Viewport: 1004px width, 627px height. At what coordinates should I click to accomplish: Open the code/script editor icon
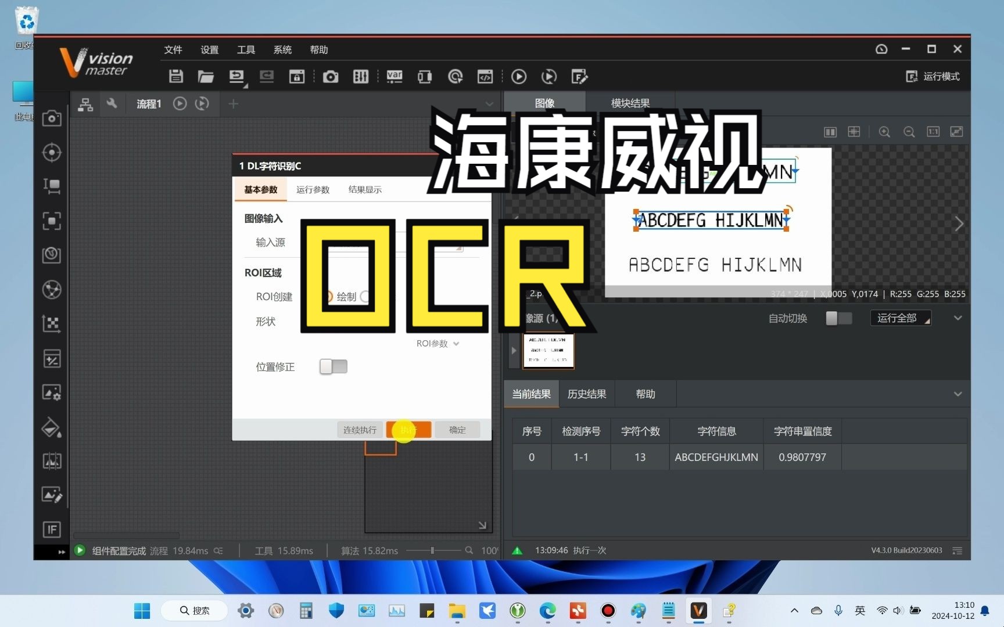pyautogui.click(x=485, y=77)
